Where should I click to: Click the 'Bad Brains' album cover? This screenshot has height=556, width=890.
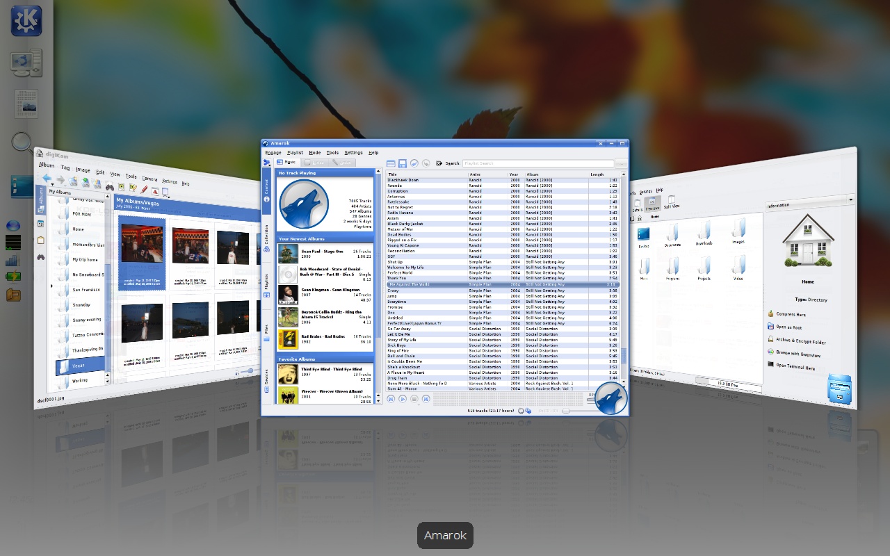[x=288, y=338]
